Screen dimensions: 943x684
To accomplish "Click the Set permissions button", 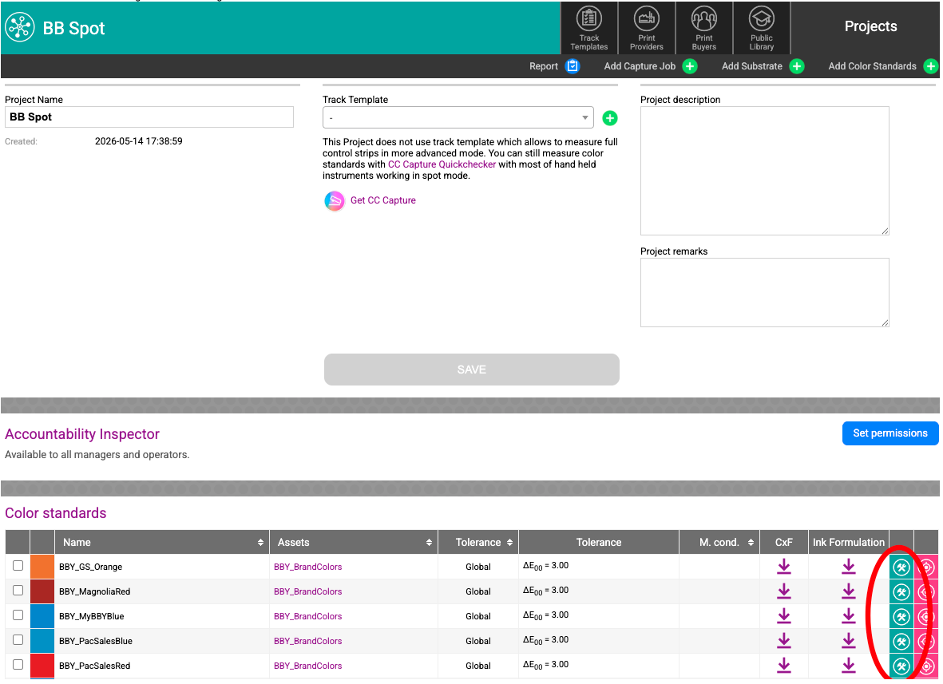I will tap(890, 433).
